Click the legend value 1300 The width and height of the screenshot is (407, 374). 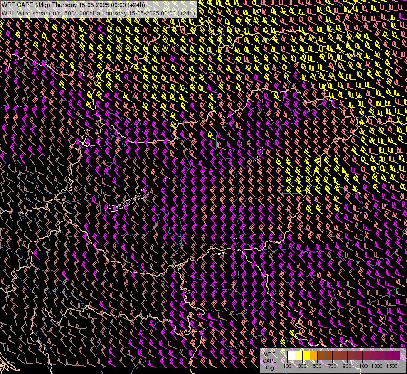[377, 366]
